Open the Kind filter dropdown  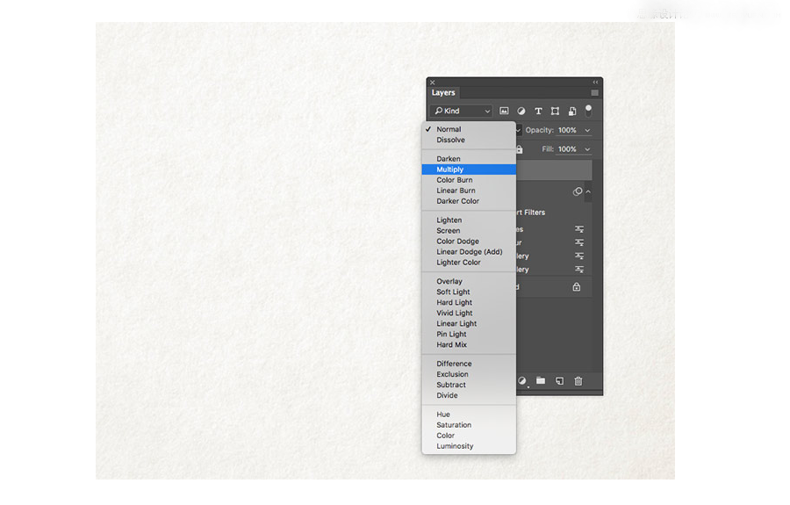click(x=463, y=112)
